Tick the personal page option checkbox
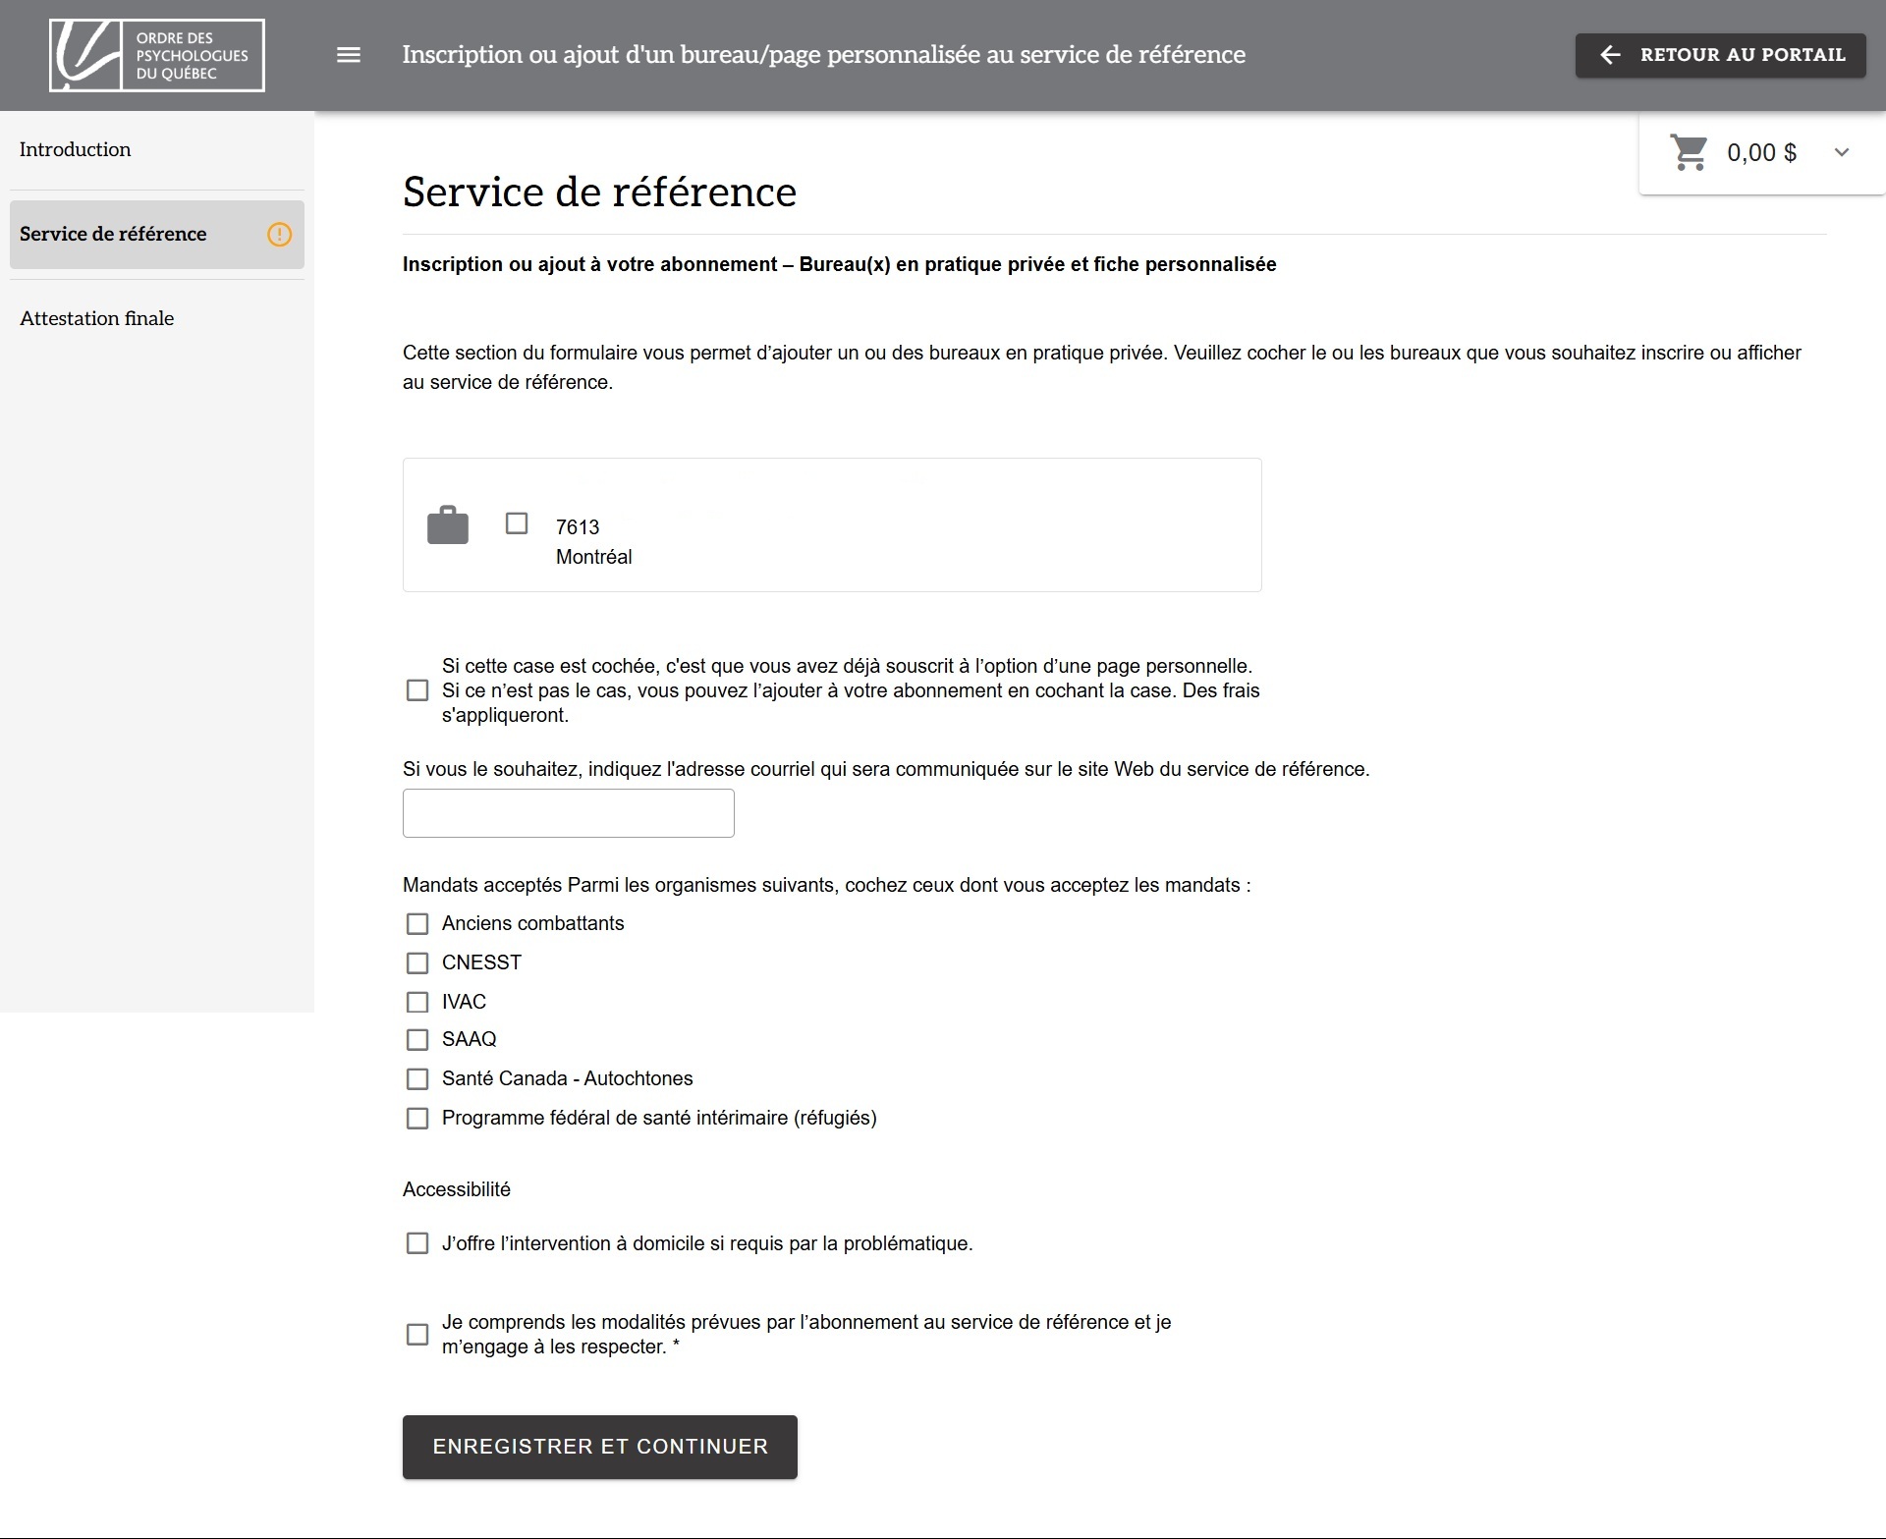1886x1539 pixels. click(417, 690)
